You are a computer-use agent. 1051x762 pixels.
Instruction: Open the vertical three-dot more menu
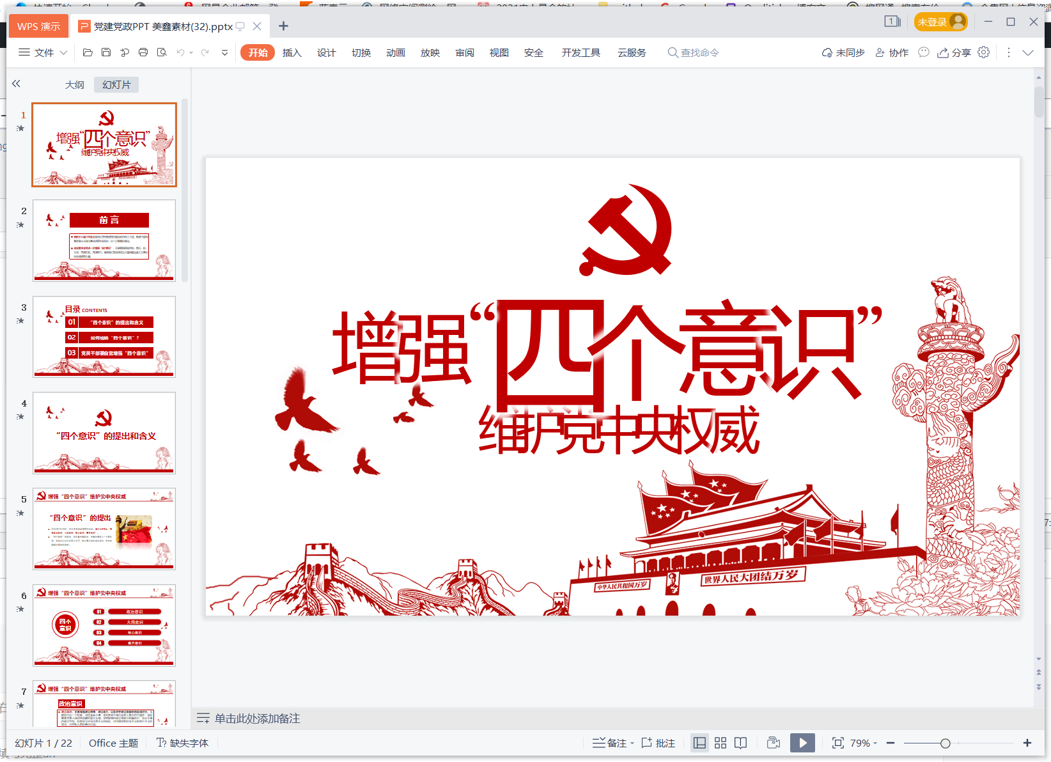tap(1009, 52)
